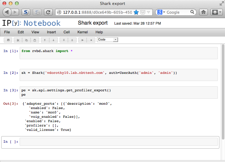Image resolution: width=225 pixels, height=162 pixels.
Task: Go forward with browser forward arrow
Action: point(15,12)
